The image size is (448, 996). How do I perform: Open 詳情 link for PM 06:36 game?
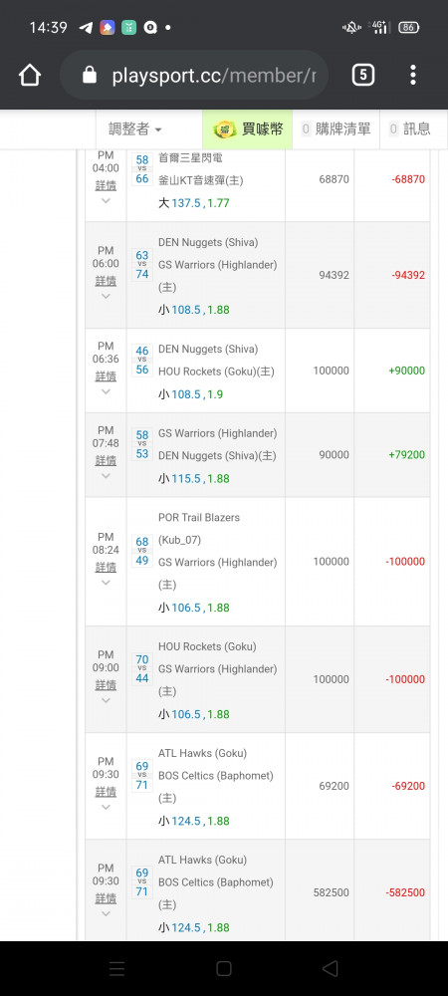106,376
